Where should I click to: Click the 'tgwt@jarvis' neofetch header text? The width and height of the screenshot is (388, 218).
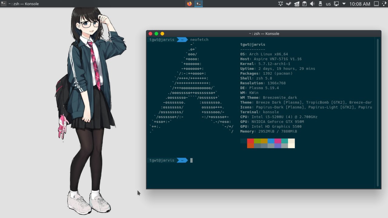click(253, 45)
